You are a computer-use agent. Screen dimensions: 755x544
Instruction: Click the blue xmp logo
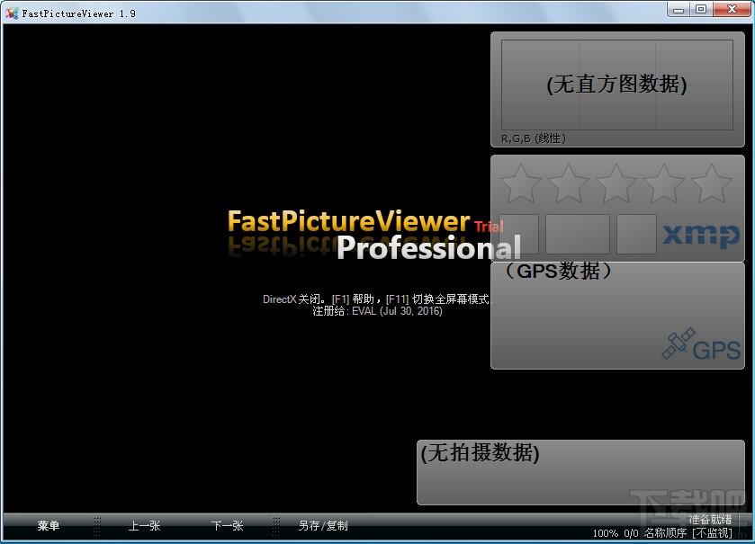click(701, 236)
